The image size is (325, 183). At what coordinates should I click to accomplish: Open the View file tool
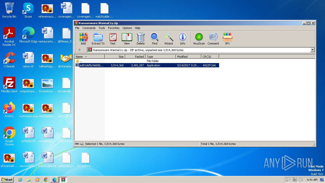(x=127, y=39)
